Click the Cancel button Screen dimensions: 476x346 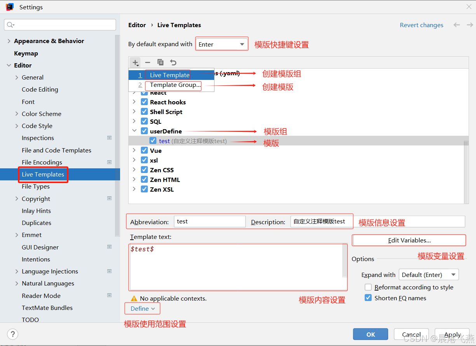pos(411,334)
